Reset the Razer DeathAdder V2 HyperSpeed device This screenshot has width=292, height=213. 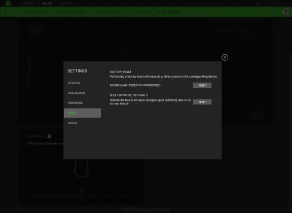[x=202, y=85]
